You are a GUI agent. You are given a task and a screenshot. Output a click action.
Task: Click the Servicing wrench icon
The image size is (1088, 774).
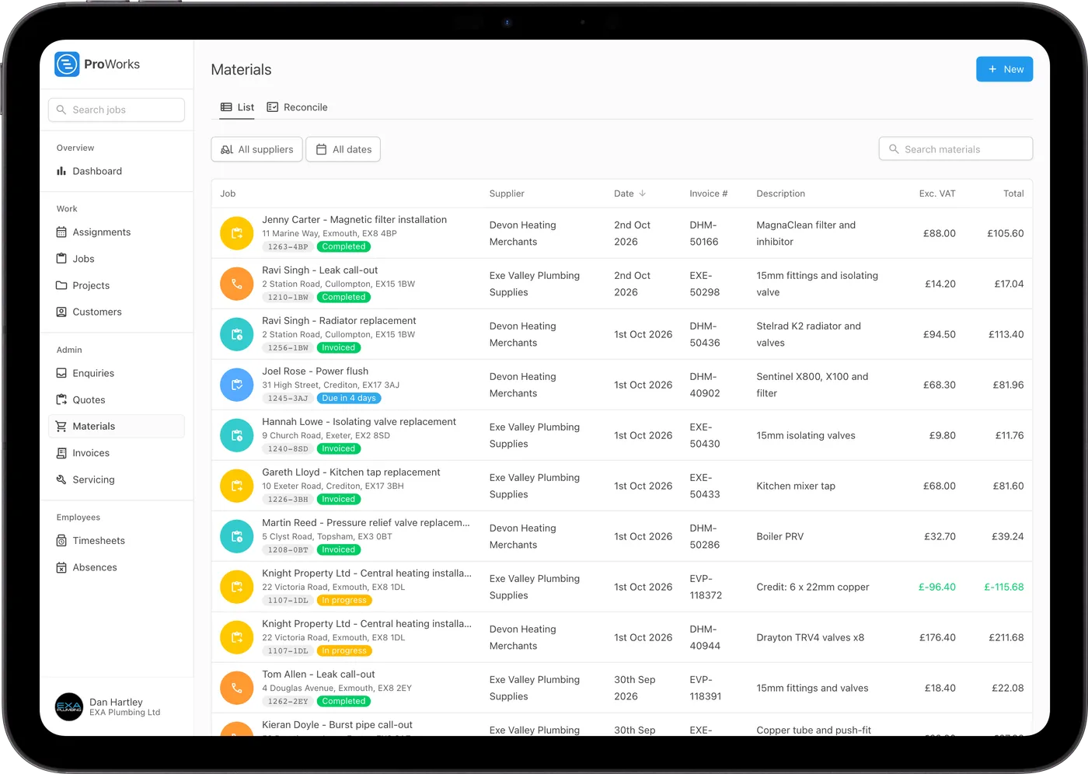[x=61, y=479]
